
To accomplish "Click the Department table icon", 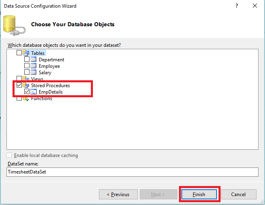I will [34, 60].
